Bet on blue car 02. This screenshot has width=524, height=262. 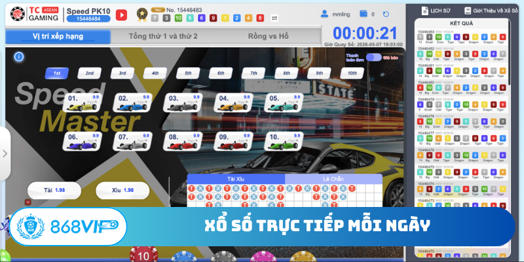pyautogui.click(x=133, y=103)
